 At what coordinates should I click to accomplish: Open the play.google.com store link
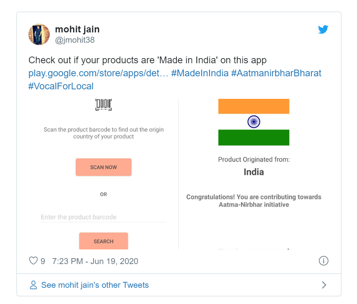point(98,74)
